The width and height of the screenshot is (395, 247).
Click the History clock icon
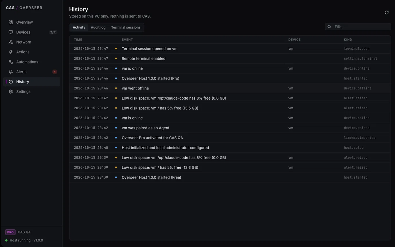tap(11, 82)
